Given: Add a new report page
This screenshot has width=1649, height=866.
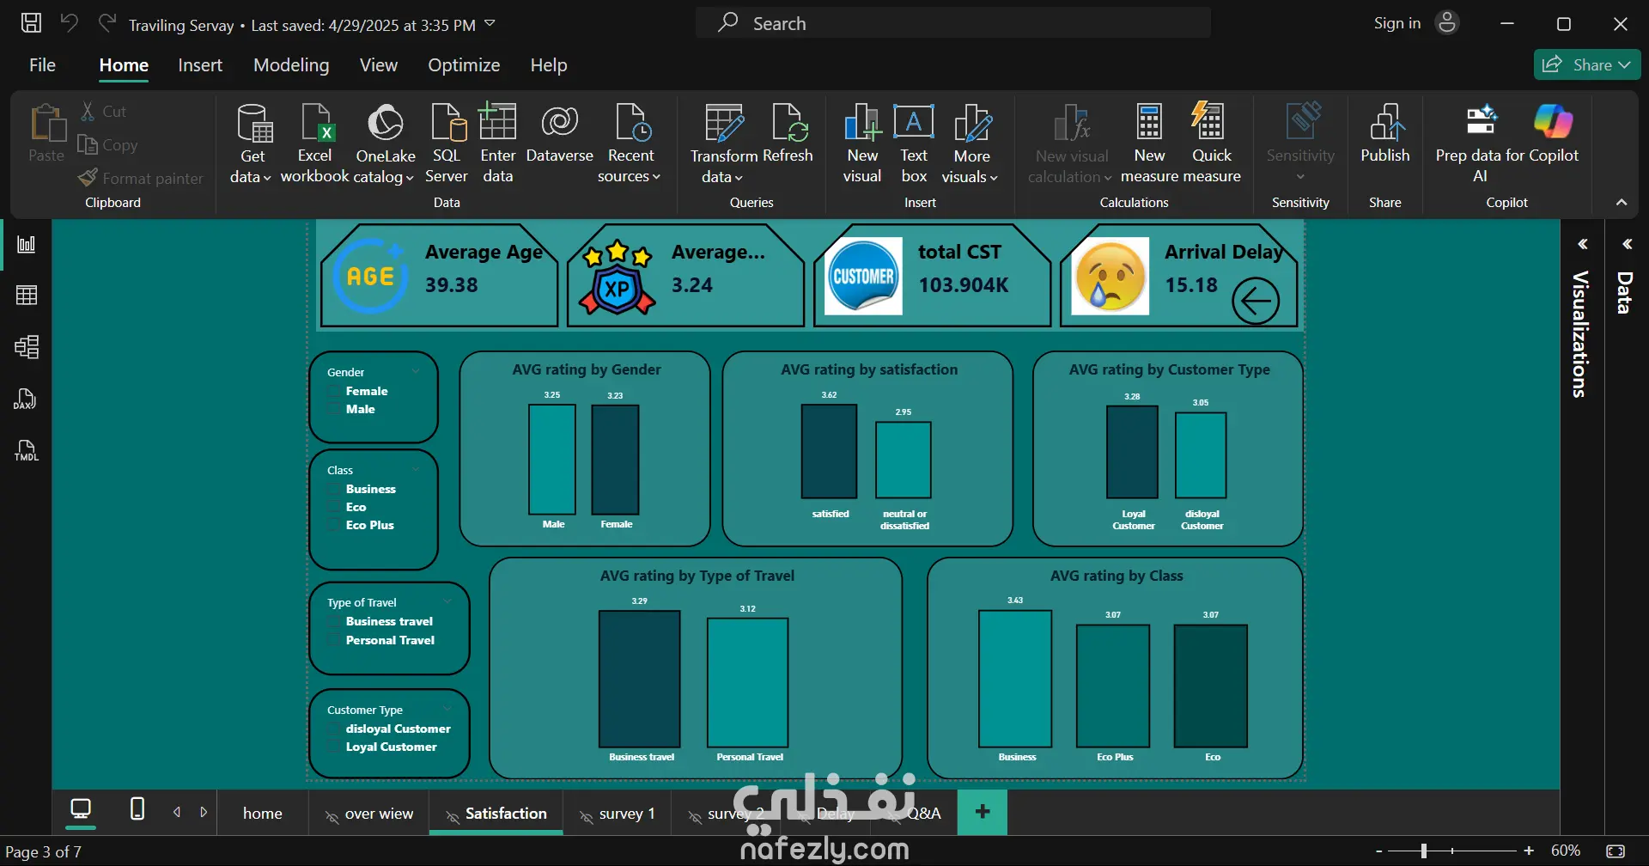Looking at the screenshot, I should coord(983,812).
